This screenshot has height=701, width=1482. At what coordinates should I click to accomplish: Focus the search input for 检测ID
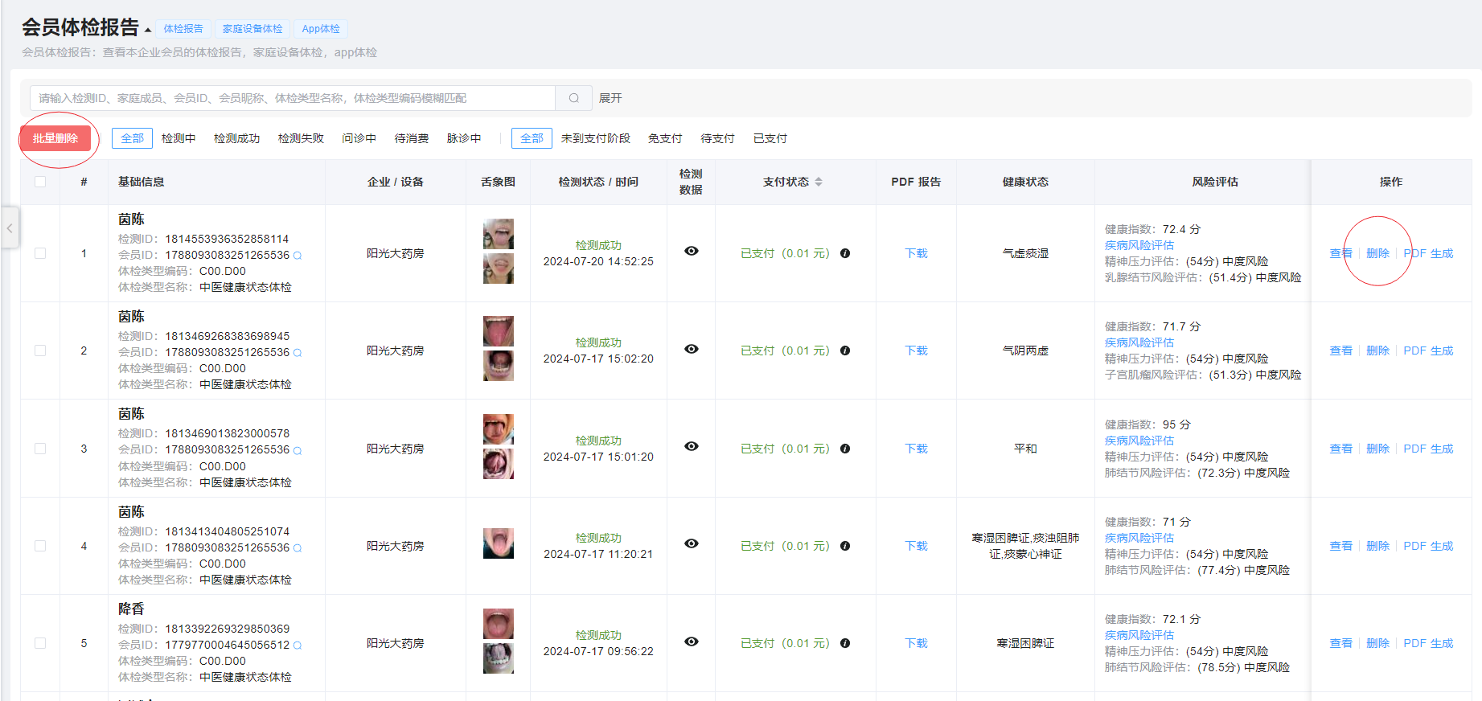(293, 98)
